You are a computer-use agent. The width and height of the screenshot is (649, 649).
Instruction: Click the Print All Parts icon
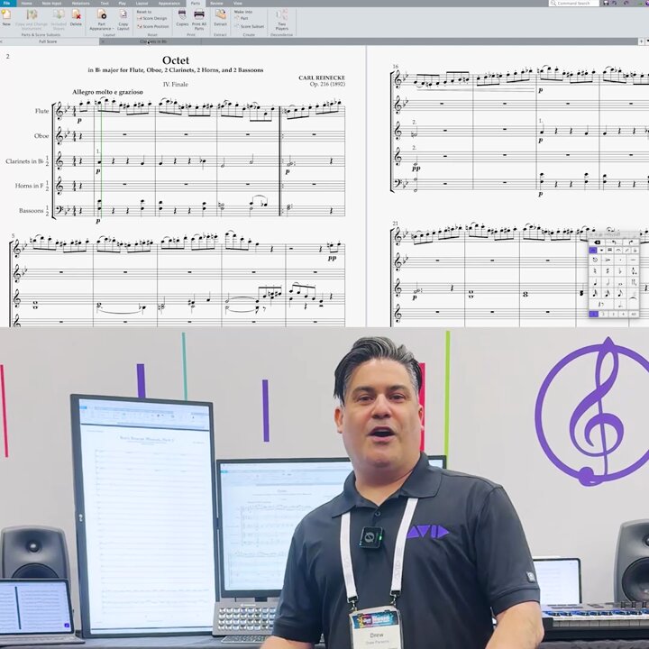click(x=199, y=20)
